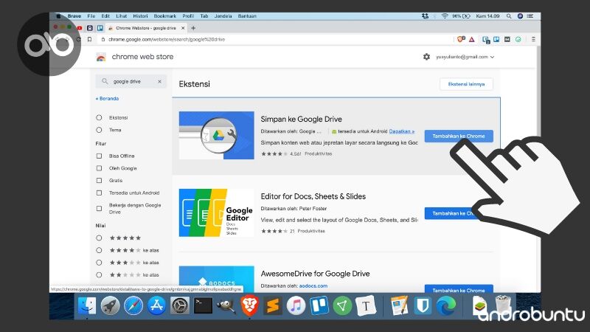Open a new tab with plus button
The width and height of the screenshot is (590, 332).
[x=193, y=28]
